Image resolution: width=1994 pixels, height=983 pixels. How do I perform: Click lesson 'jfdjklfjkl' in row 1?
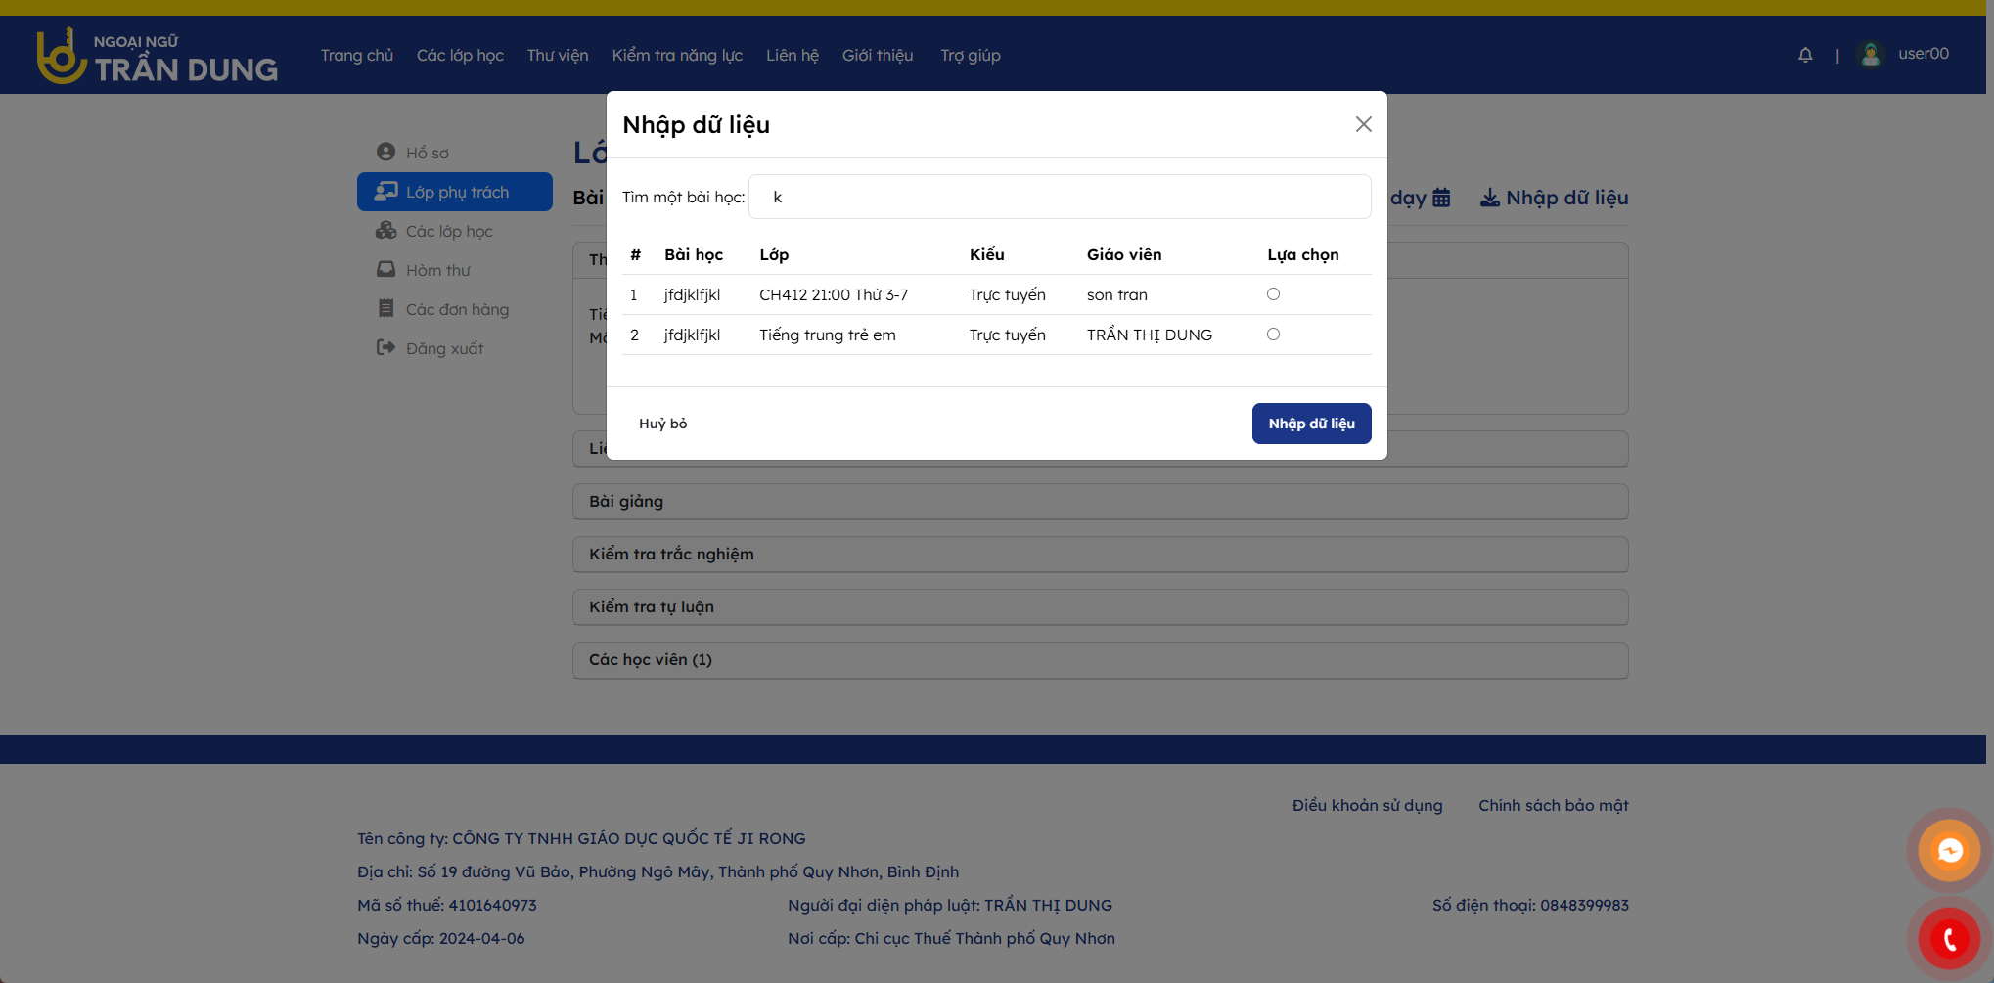coord(692,294)
